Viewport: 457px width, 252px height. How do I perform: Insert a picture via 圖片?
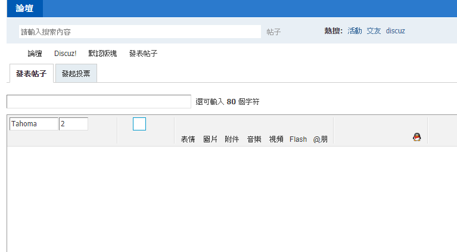[x=210, y=139]
